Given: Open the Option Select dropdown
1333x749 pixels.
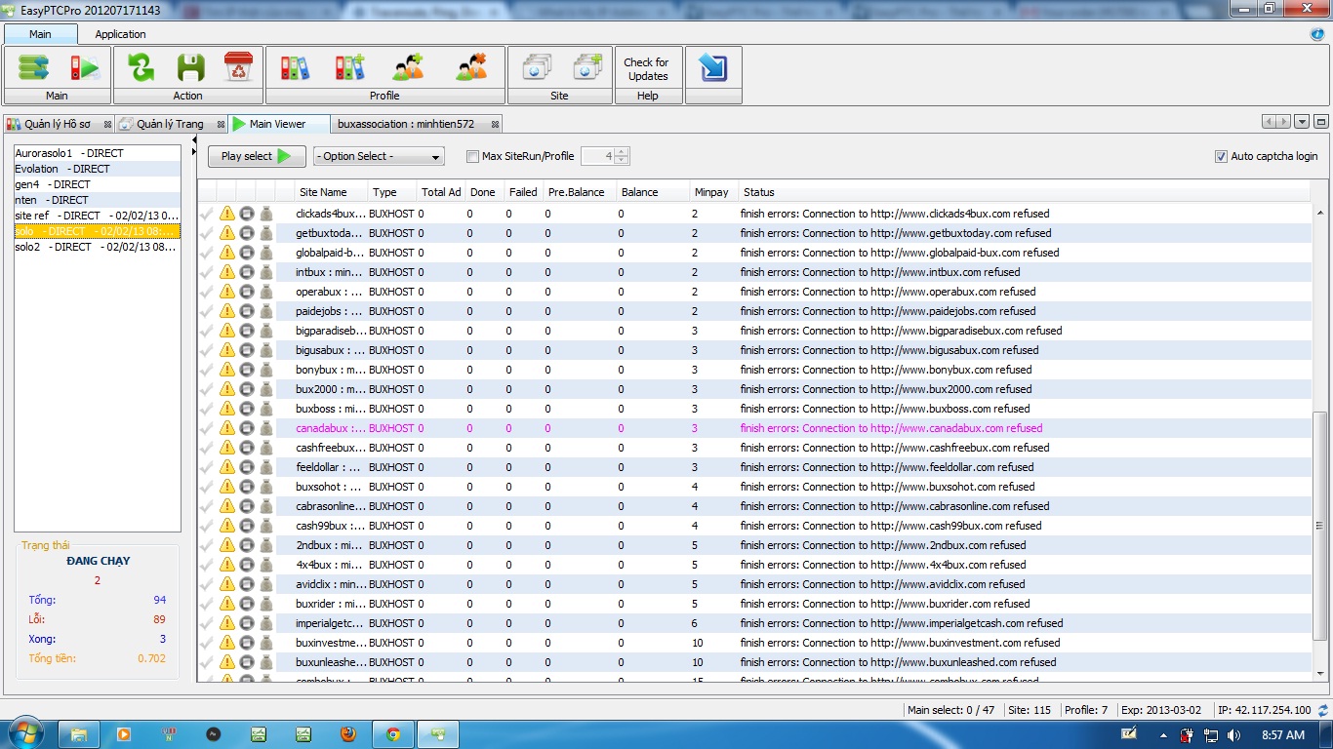Looking at the screenshot, I should [x=379, y=156].
